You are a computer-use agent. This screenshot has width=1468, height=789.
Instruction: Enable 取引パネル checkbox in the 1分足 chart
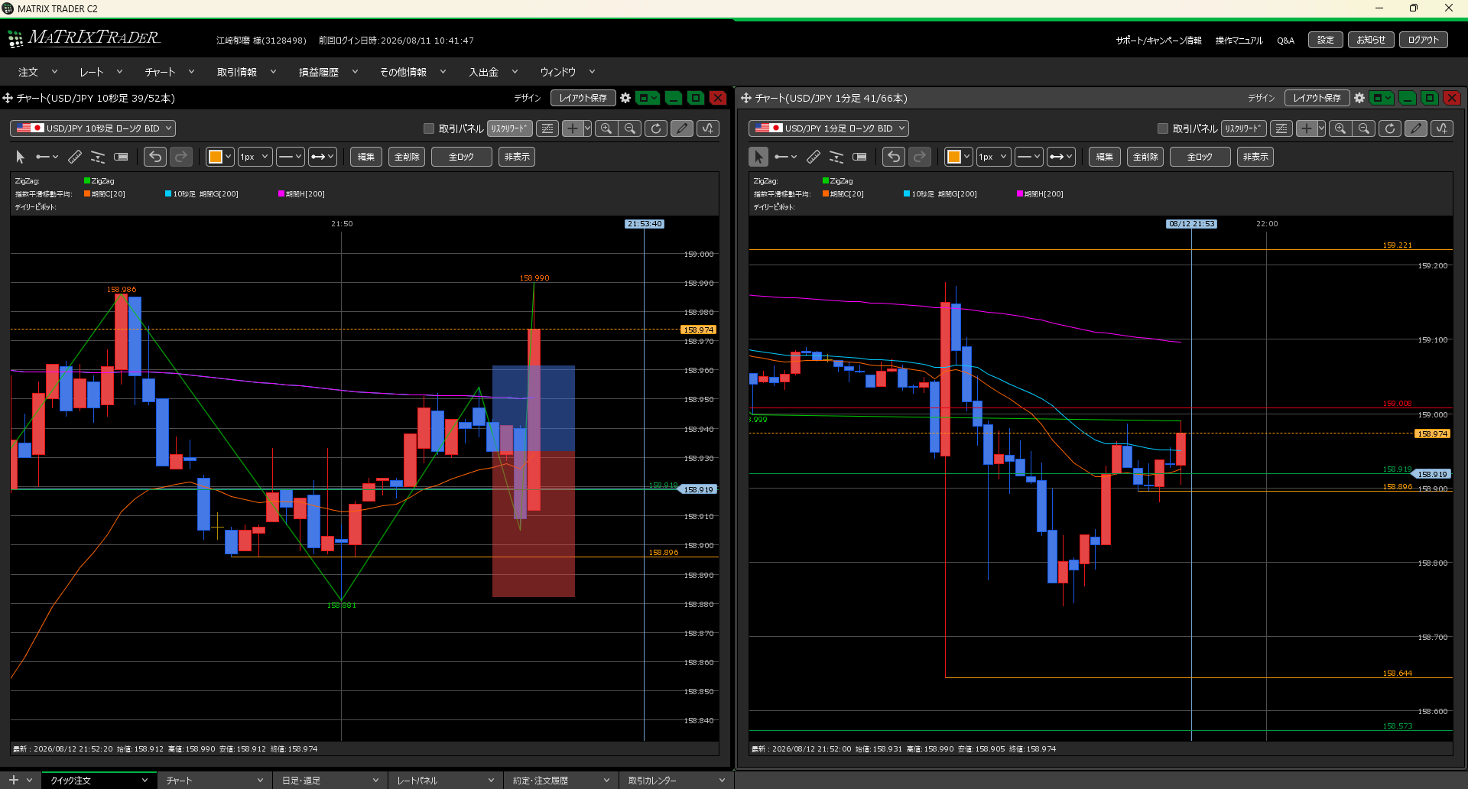click(x=1163, y=128)
